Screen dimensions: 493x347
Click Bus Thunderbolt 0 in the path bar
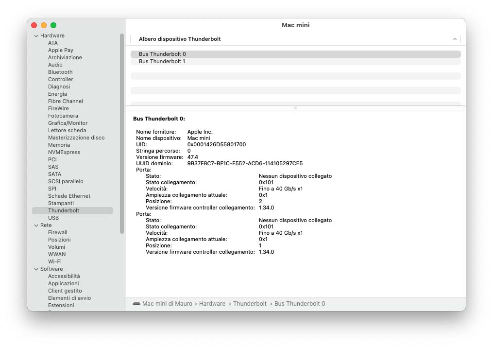300,304
